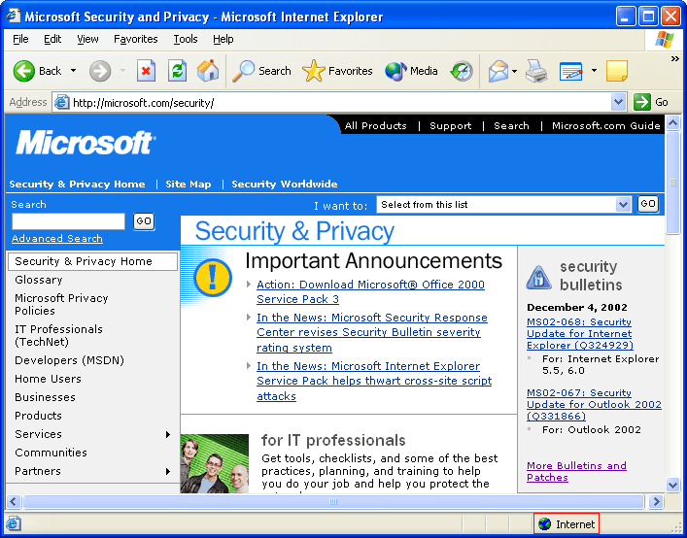Click the Print icon in toolbar
687x538 pixels.
(536, 71)
